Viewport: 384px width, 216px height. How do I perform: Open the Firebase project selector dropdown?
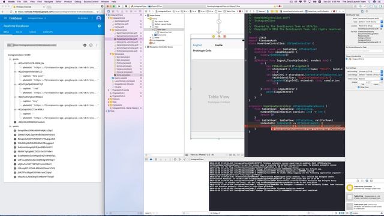(37, 18)
